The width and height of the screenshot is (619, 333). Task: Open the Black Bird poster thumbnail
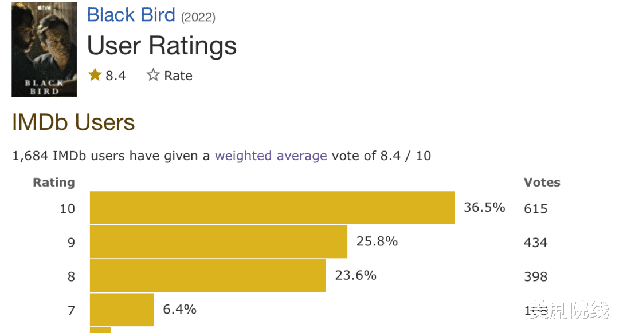pos(44,49)
